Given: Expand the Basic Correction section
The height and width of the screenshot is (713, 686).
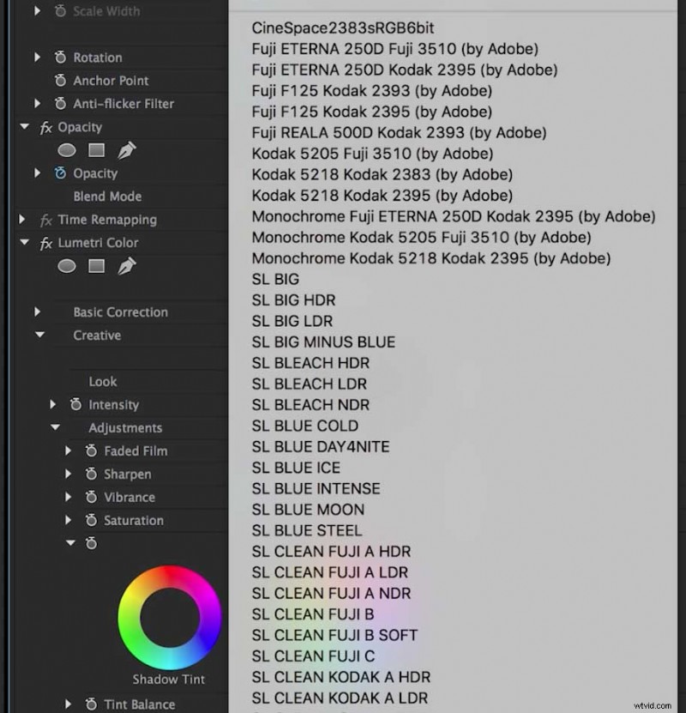Looking at the screenshot, I should 38,312.
